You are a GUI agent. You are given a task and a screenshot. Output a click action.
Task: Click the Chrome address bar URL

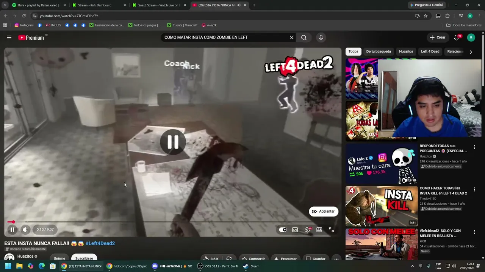[x=69, y=16]
